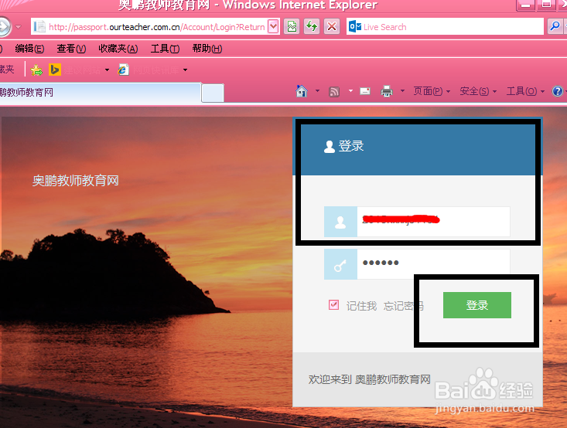Viewport: 567px width, 428px height.
Task: Open the Print dropdown arrow
Action: (402, 91)
